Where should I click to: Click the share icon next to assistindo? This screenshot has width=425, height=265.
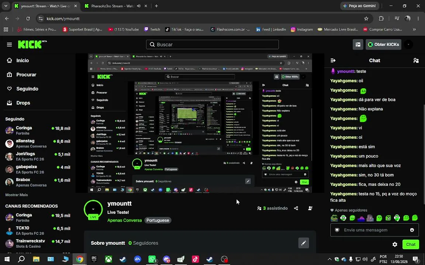(296, 208)
